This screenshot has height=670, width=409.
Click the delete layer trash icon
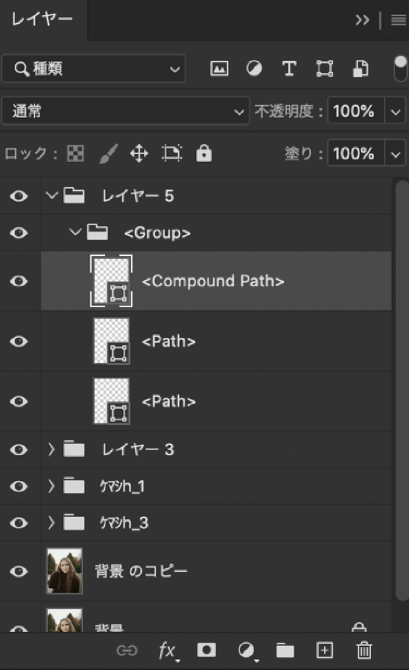(x=364, y=650)
